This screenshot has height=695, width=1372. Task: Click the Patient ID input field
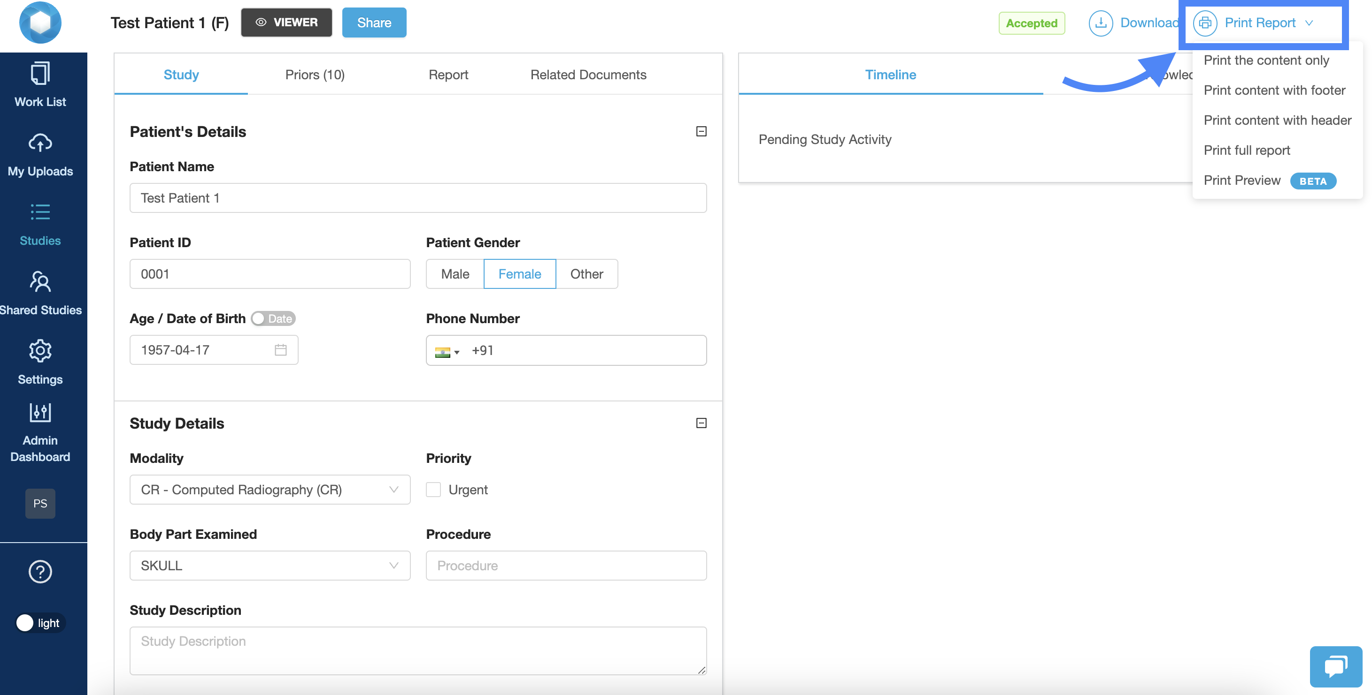point(270,274)
